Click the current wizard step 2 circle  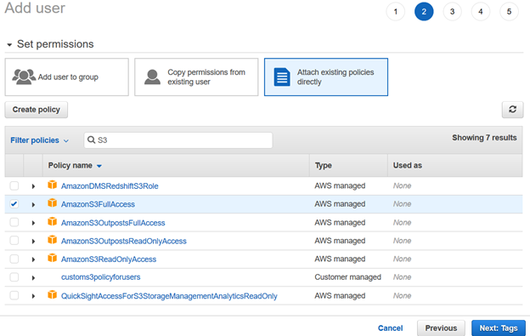(x=424, y=12)
